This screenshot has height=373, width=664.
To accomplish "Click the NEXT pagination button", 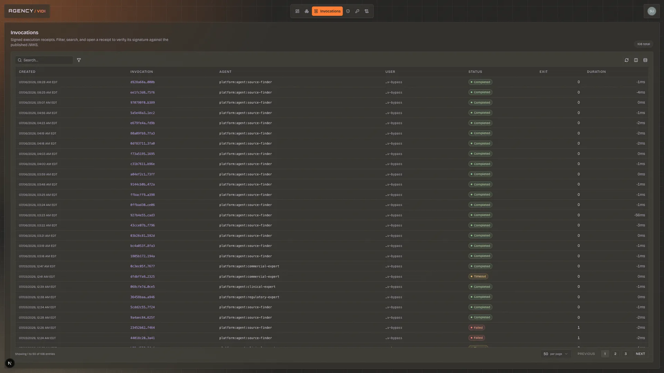I will (640, 354).
